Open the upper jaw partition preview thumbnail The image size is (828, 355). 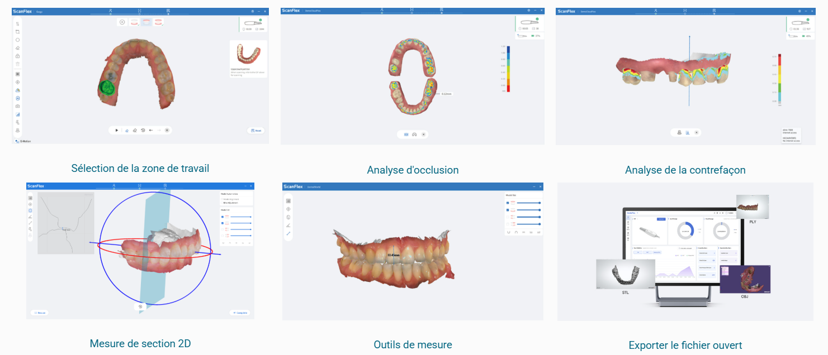(x=248, y=55)
